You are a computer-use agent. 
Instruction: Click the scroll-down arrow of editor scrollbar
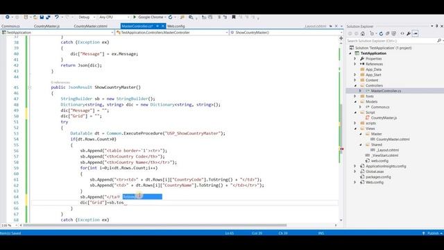341,220
